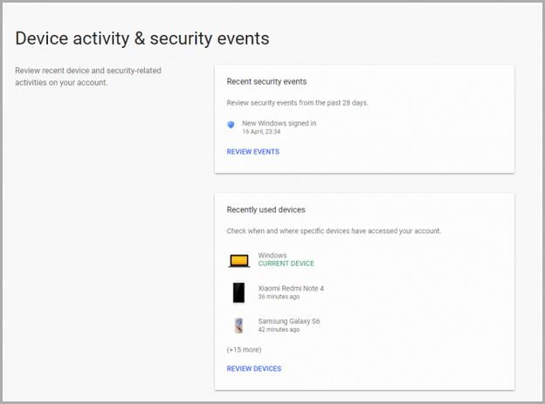This screenshot has width=545, height=404.
Task: Click the Samsung Galaxy S6 phone icon
Action: point(238,325)
